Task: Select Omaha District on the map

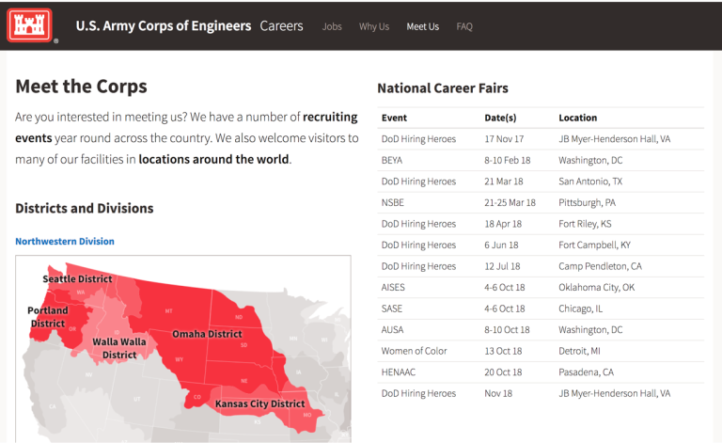Action: click(x=207, y=334)
